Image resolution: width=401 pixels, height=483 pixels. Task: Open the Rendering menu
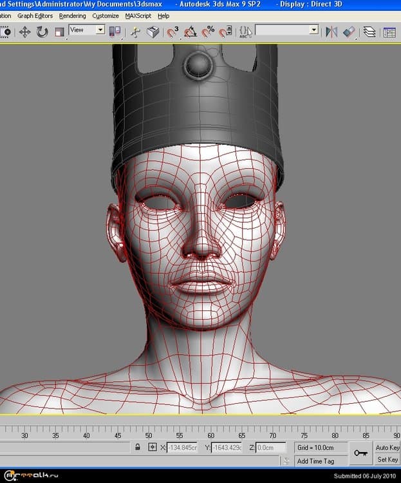click(72, 15)
